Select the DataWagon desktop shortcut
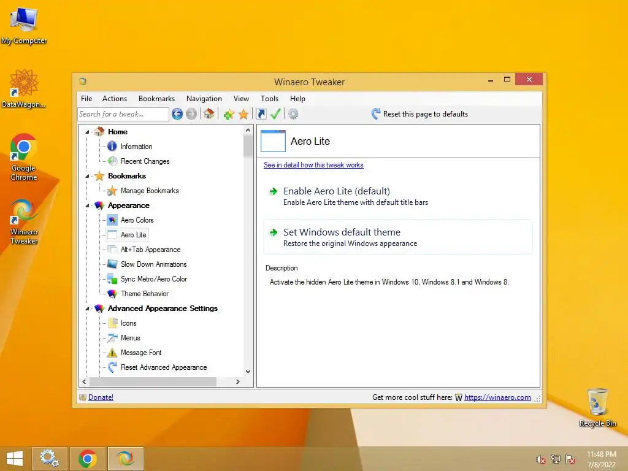 click(x=24, y=88)
